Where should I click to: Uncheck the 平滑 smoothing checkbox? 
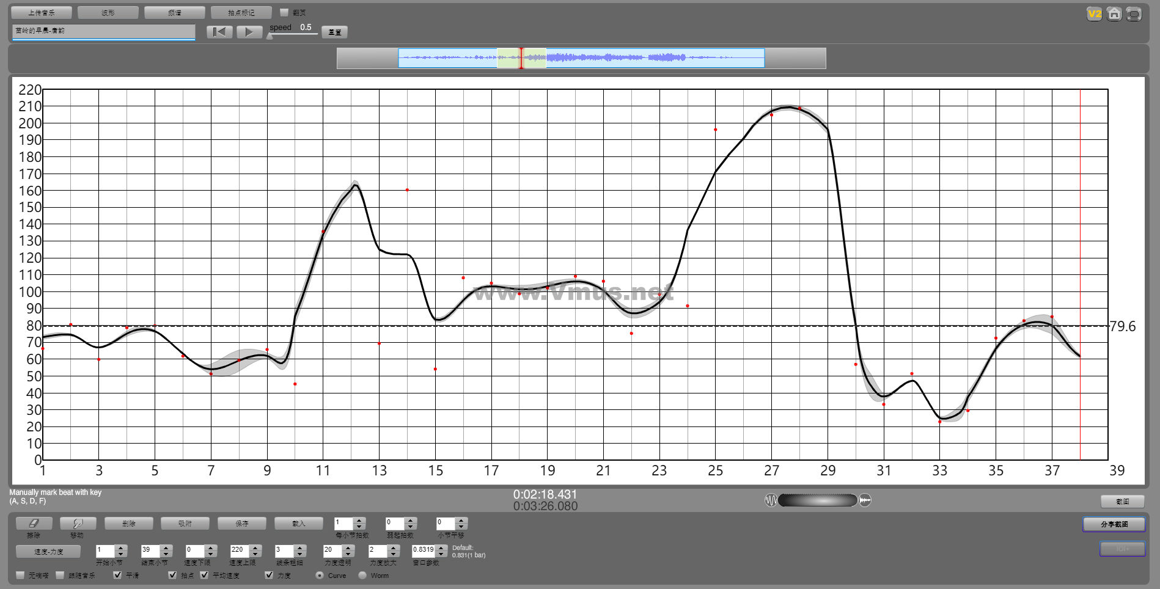click(x=117, y=575)
